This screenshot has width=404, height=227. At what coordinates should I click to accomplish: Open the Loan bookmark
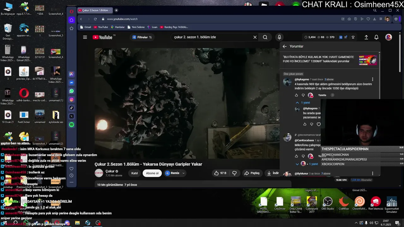click(152, 27)
